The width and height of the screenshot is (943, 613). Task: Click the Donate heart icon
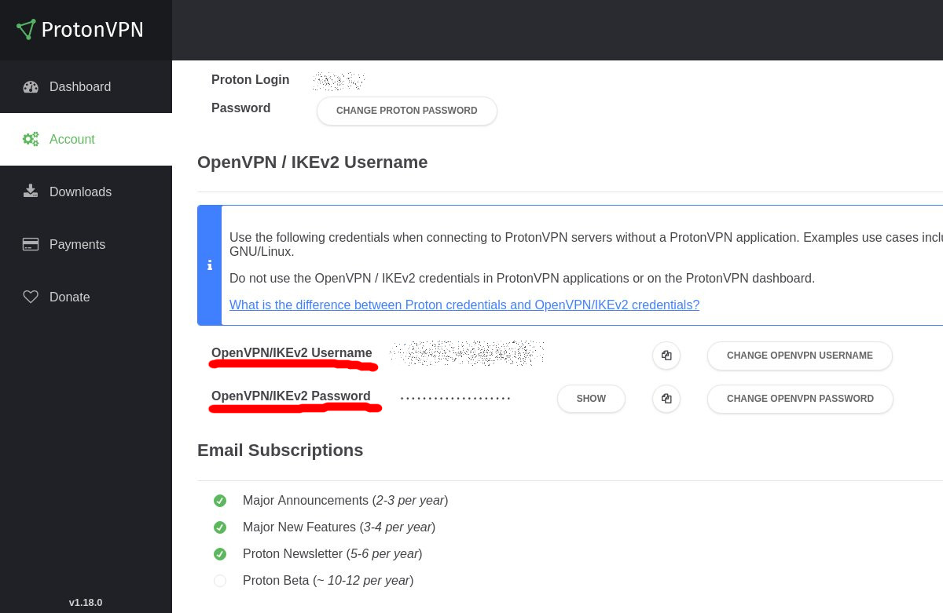tap(31, 297)
